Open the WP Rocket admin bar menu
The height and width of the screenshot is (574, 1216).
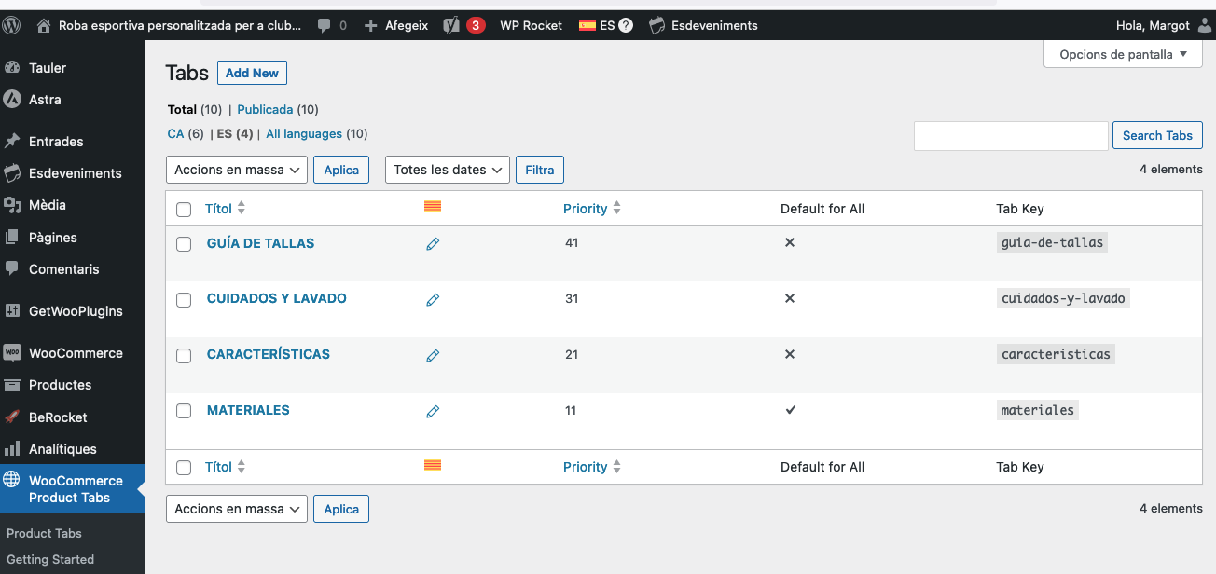[531, 25]
